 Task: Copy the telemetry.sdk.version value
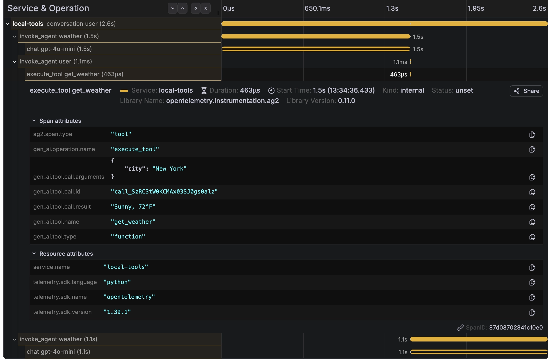[x=532, y=312]
